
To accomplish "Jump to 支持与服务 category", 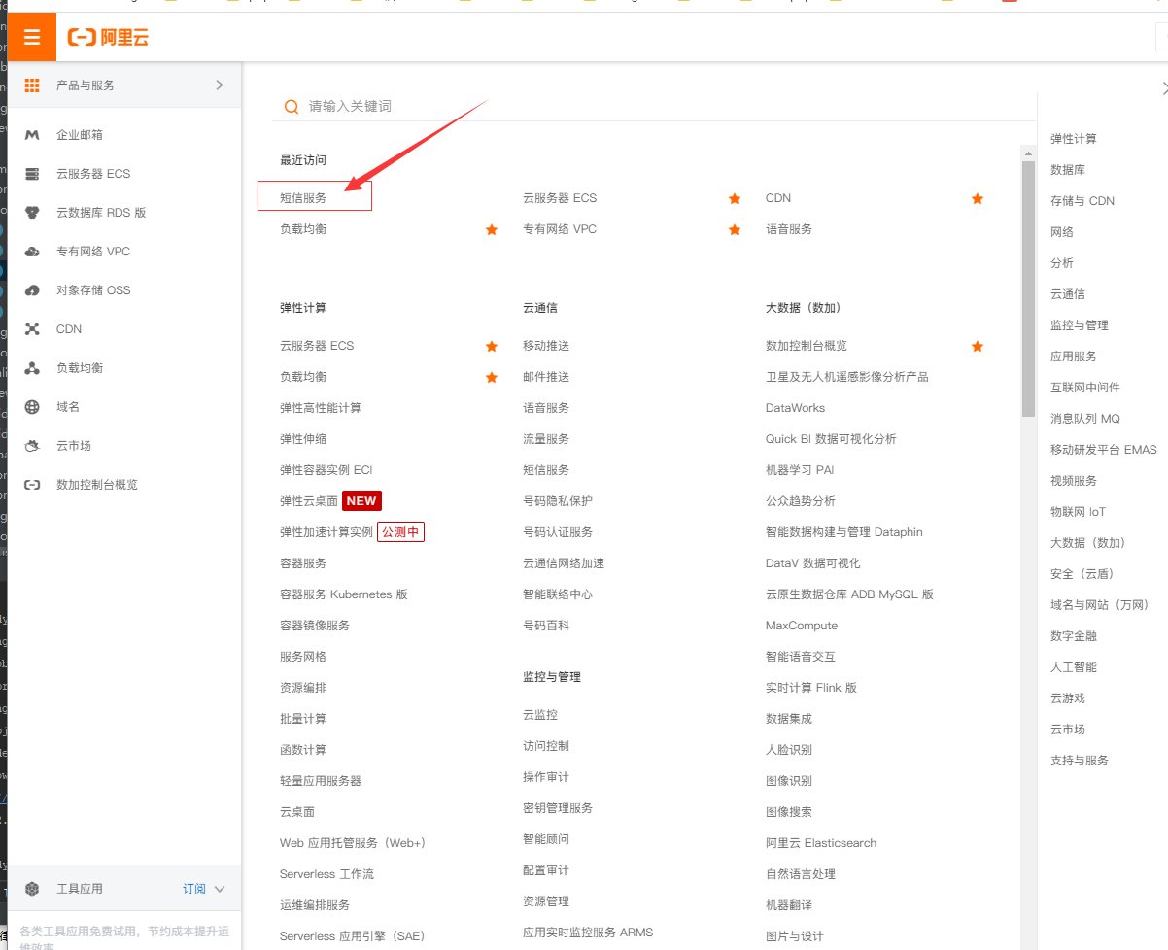I will [1080, 761].
